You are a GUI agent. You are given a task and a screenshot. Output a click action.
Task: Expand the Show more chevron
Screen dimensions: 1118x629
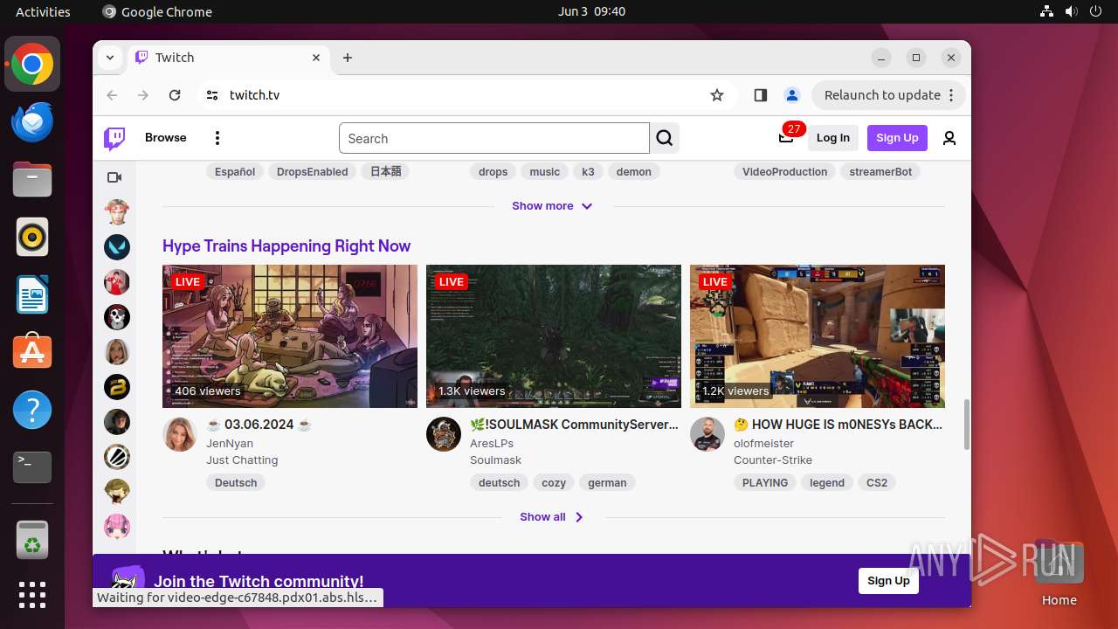tap(587, 206)
